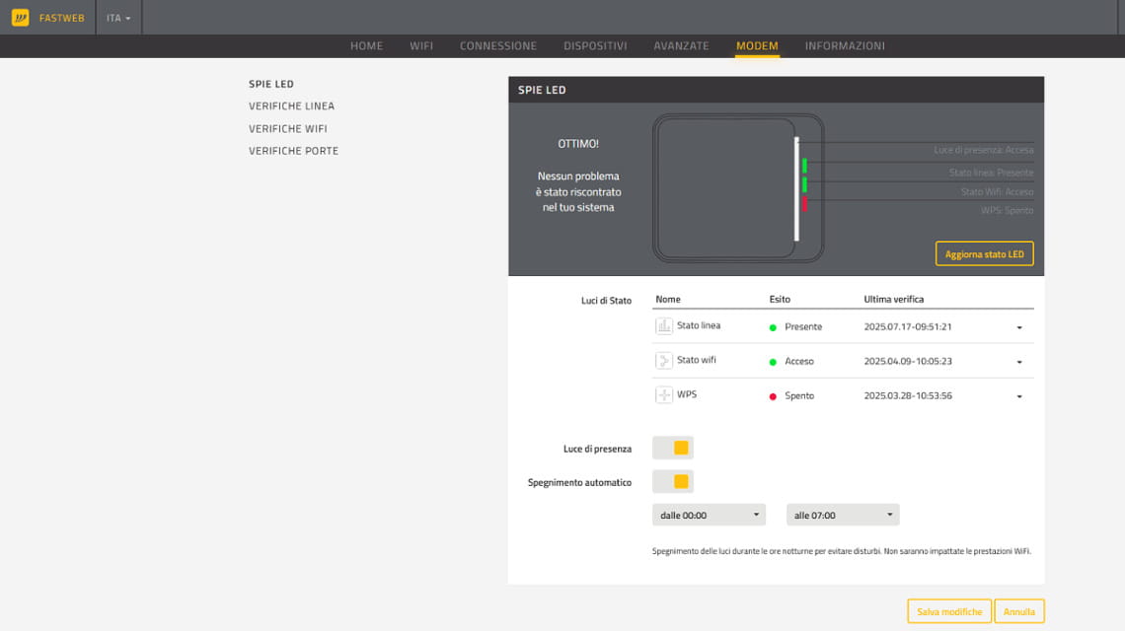Click the 'Stato linea: Presente' LED label
The width and height of the screenshot is (1125, 631).
991,173
